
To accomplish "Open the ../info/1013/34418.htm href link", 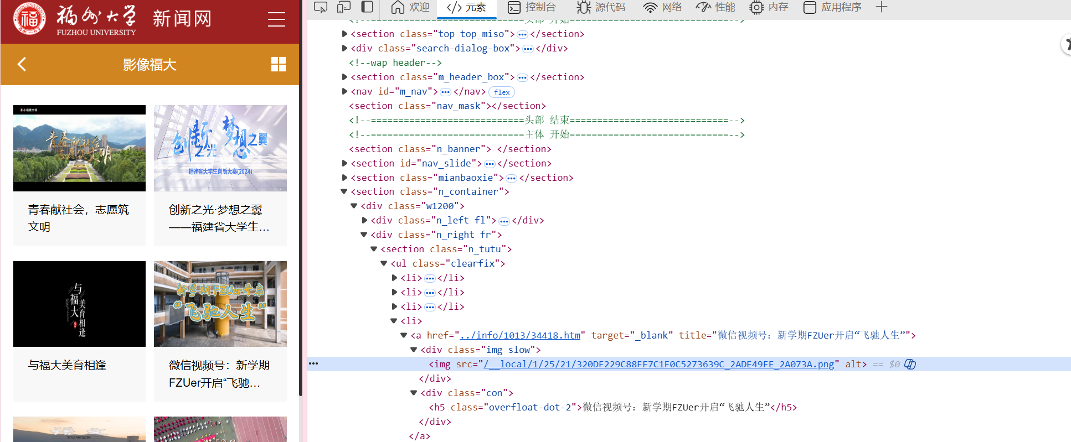I will point(520,335).
